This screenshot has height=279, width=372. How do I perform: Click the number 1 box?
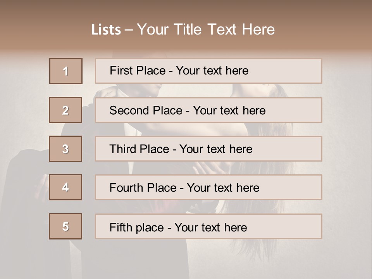[x=65, y=71]
